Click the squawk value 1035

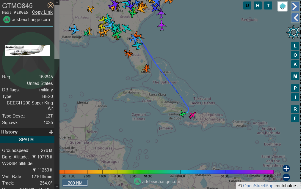tap(48, 123)
